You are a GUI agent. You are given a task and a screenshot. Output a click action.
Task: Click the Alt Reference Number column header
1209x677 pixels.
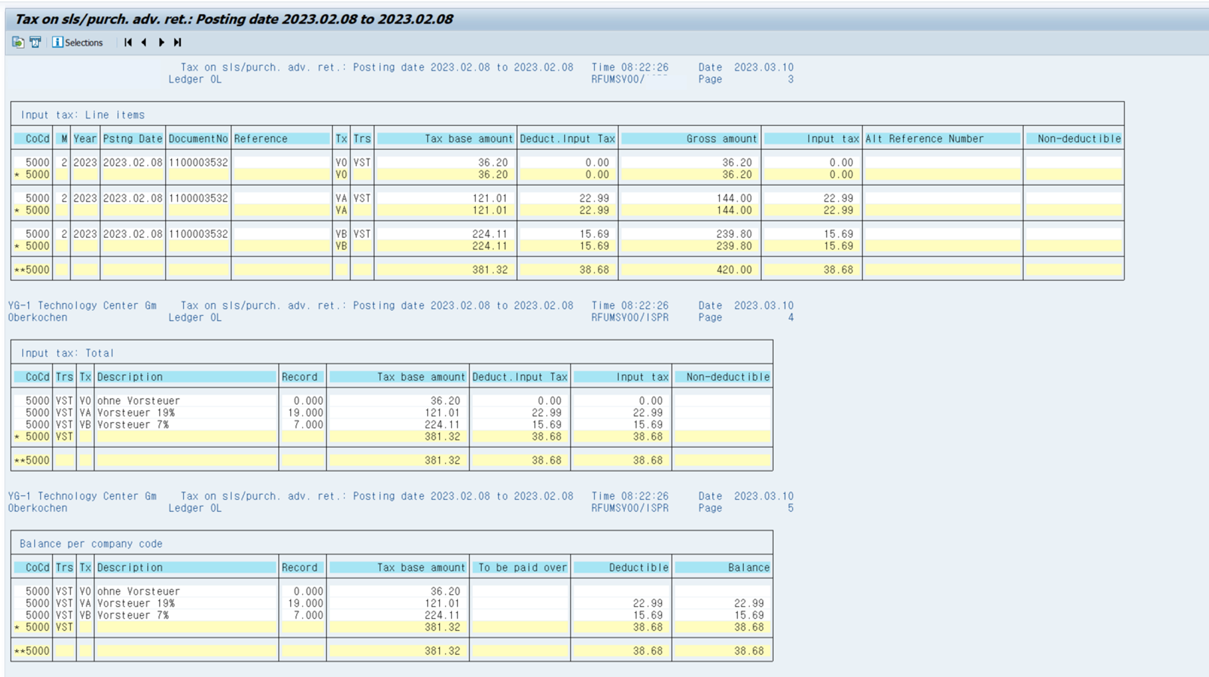tap(924, 139)
